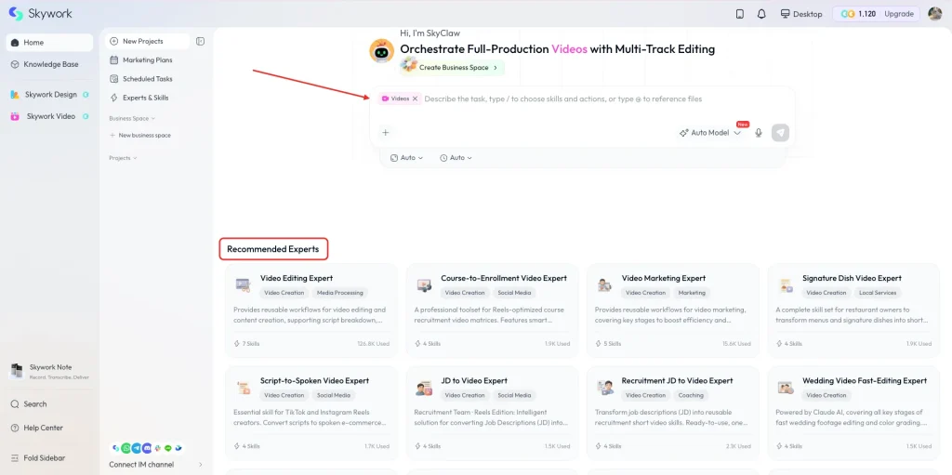Screen dimensions: 952x475
Task: Click Wedding Video Fast-Editing Expert icon
Action: coord(786,387)
